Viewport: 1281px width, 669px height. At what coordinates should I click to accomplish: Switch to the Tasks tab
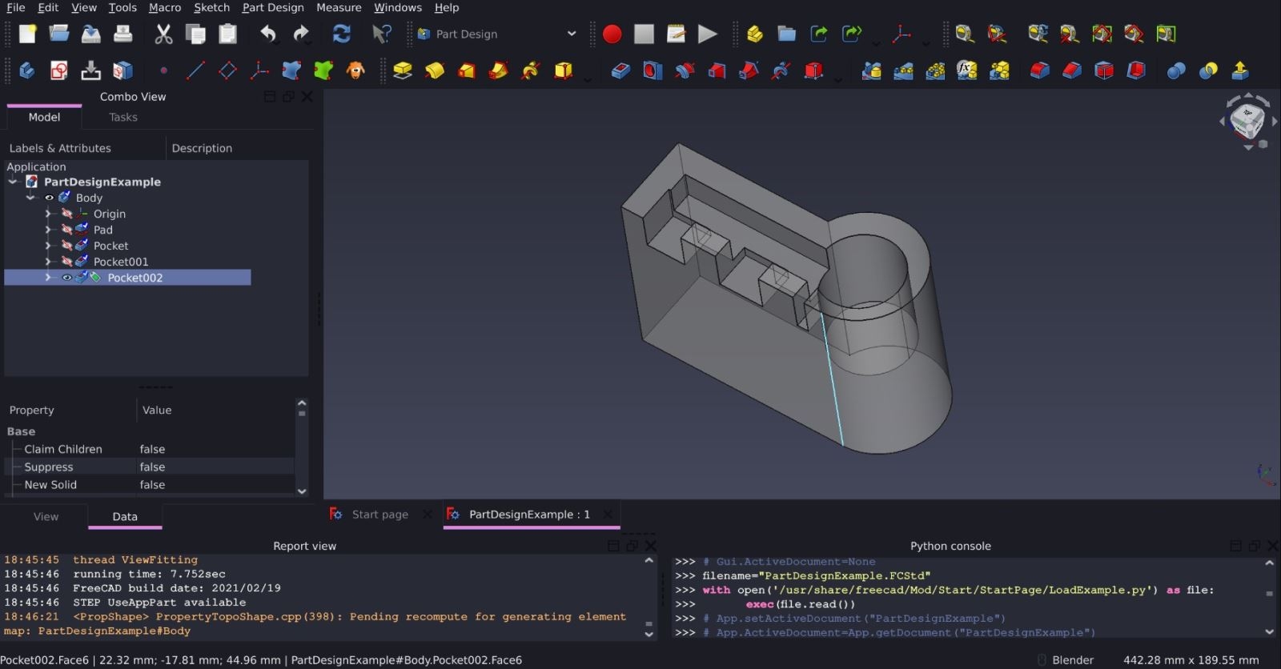(x=123, y=118)
